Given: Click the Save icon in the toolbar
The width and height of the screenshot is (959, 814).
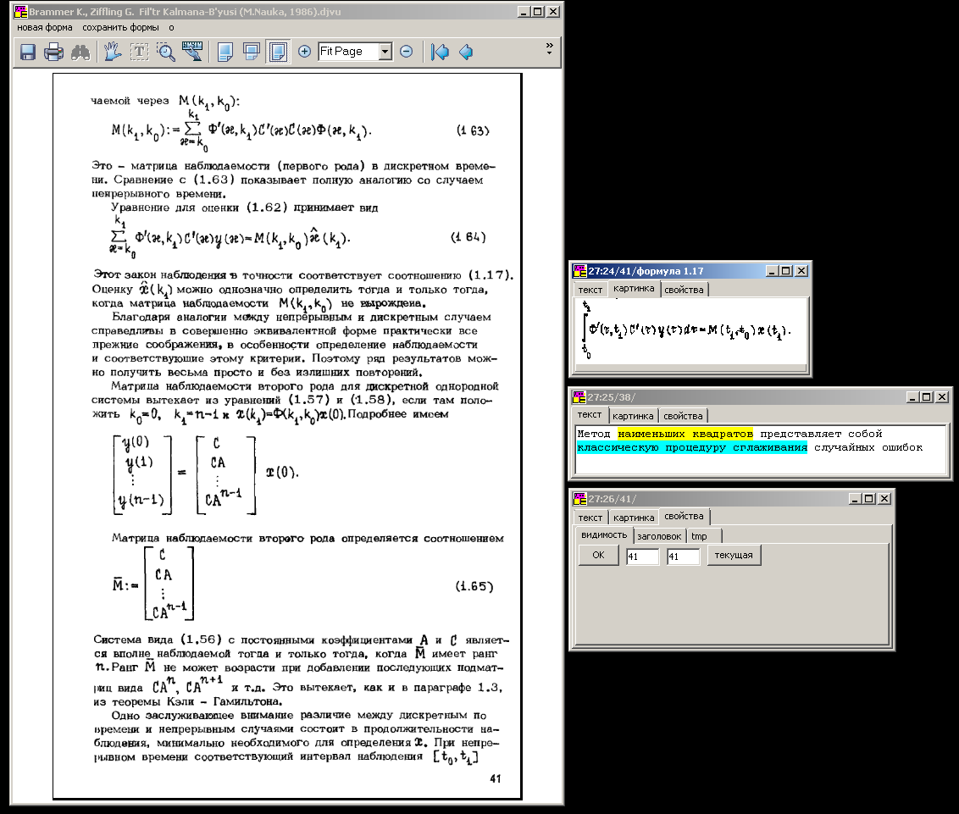Looking at the screenshot, I should pyautogui.click(x=28, y=52).
